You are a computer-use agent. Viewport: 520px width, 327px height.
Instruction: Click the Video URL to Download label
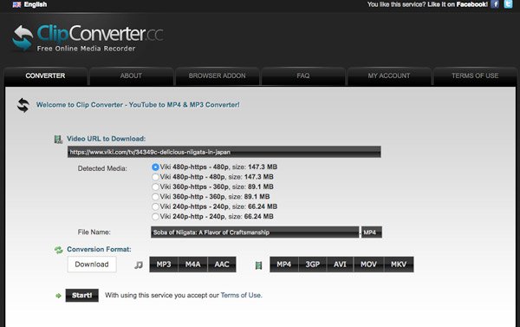pyautogui.click(x=106, y=139)
